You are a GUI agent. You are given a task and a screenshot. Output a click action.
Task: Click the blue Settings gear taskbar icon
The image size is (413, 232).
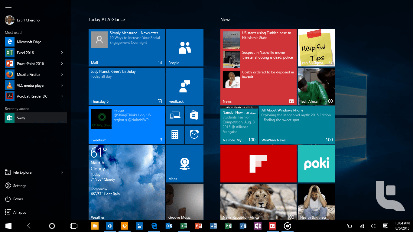point(109,226)
